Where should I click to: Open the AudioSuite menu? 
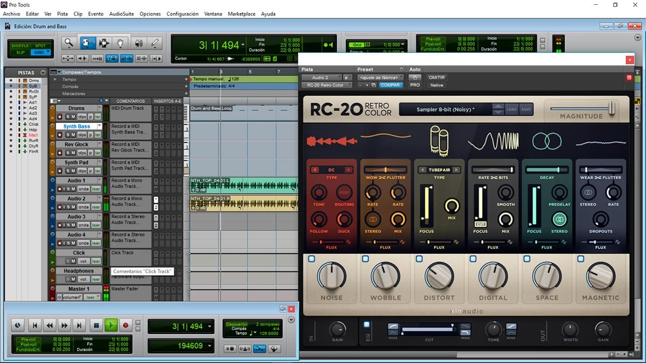coord(122,13)
